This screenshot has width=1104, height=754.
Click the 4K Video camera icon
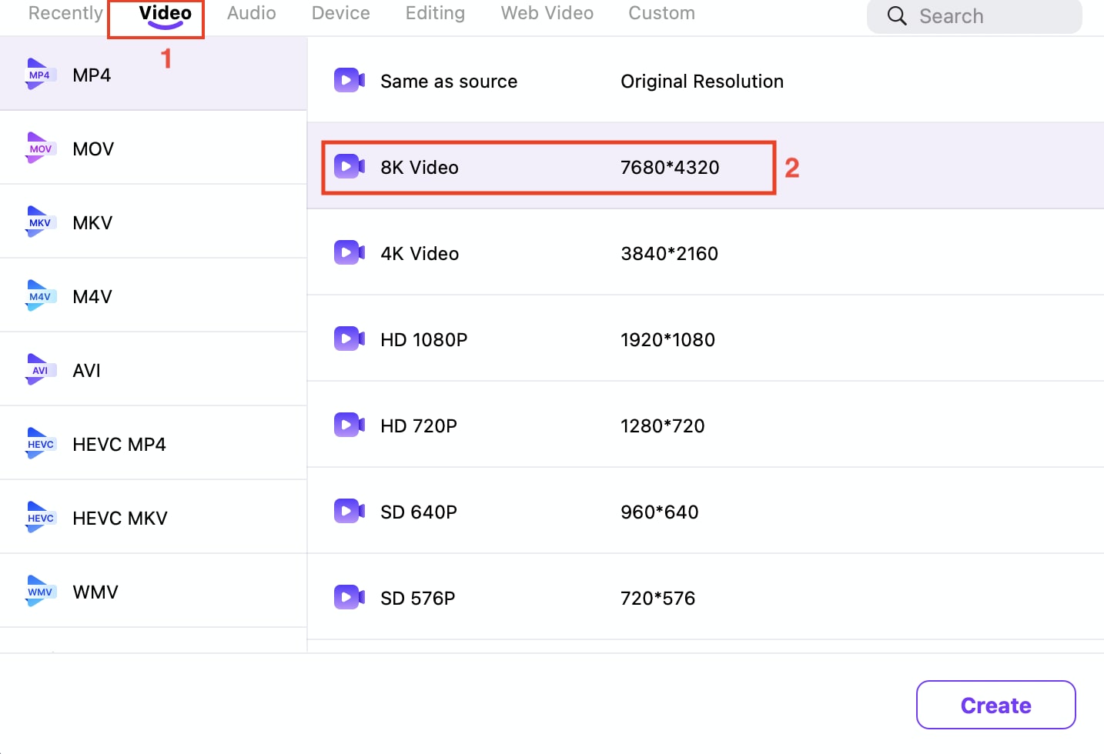[x=350, y=252]
